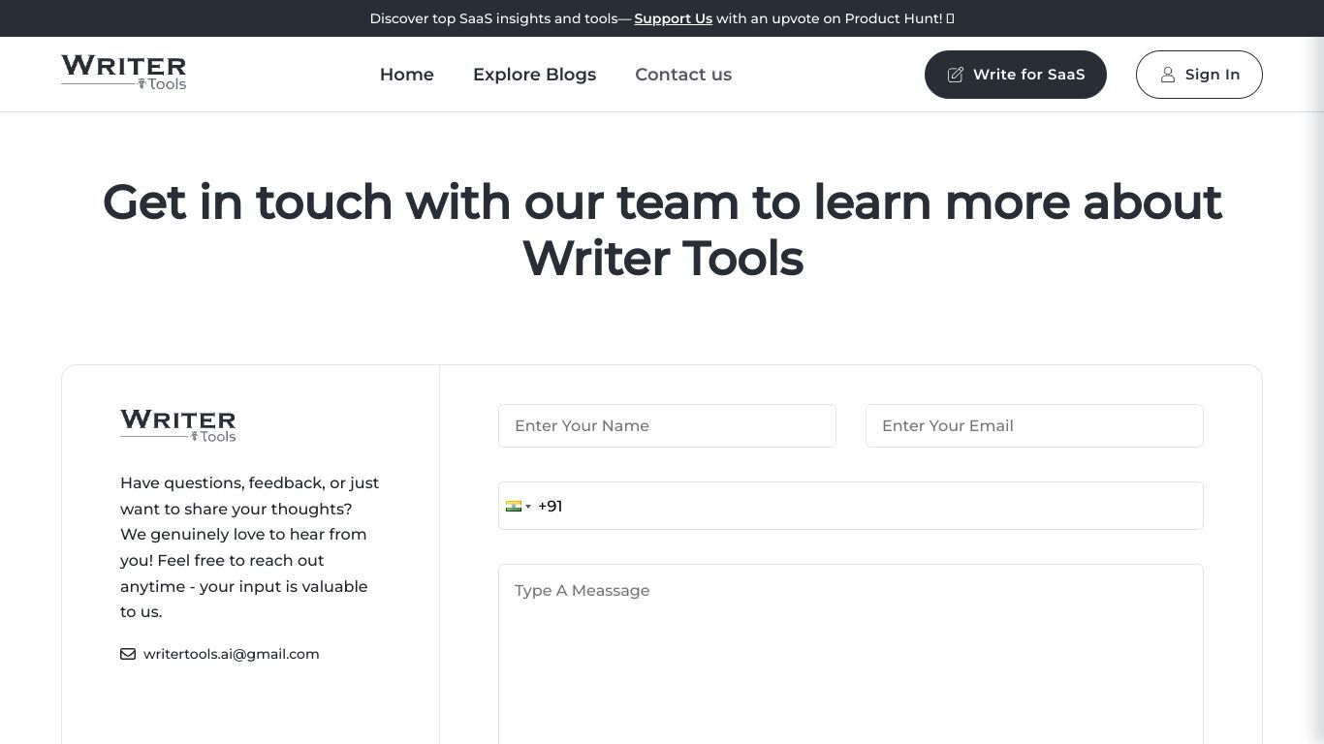The image size is (1324, 744).
Task: Click the Sign In button
Action: point(1199,75)
